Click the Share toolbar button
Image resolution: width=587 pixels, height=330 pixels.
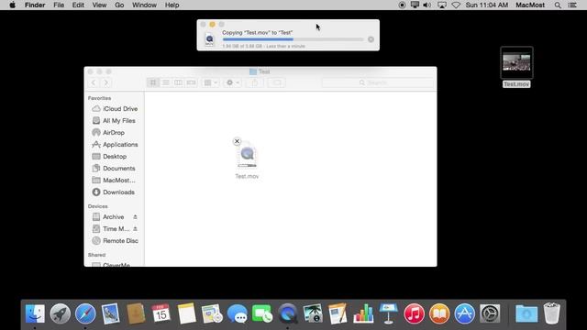(x=255, y=82)
